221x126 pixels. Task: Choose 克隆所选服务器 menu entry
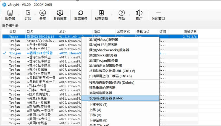pos(120,93)
